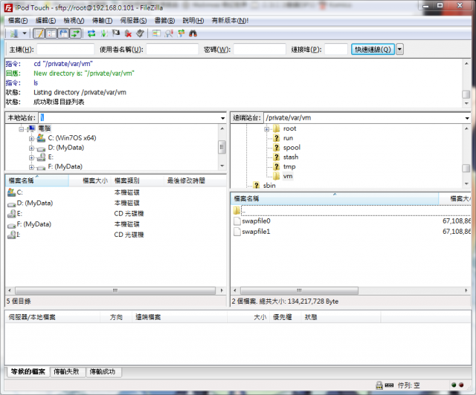This screenshot has height=395, width=476.
Task: Select the run folder in remote tree
Action: [x=288, y=138]
